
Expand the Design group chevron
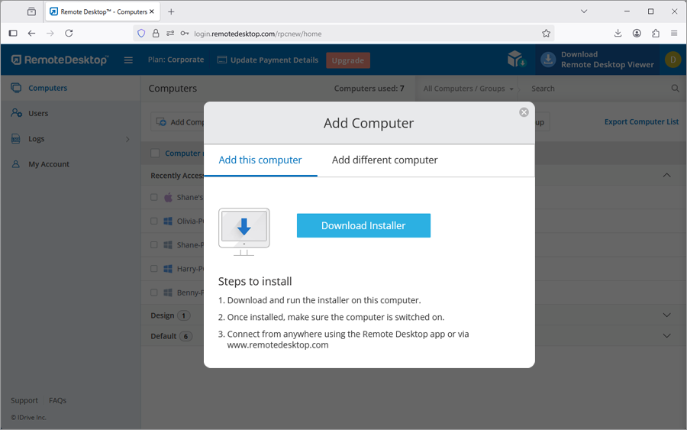pyautogui.click(x=666, y=315)
